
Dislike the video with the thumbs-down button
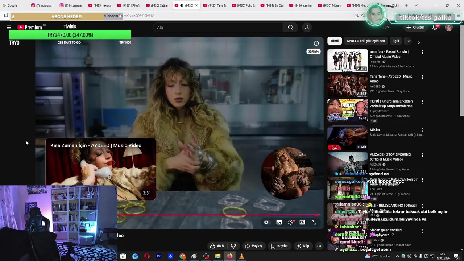233,246
